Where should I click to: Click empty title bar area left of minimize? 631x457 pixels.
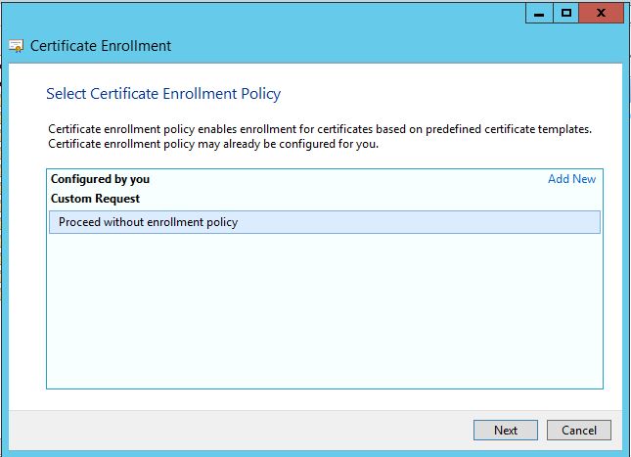tap(293, 12)
